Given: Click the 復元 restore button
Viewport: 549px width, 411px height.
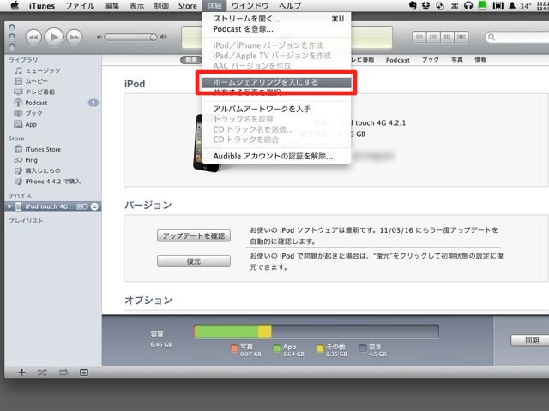Looking at the screenshot, I should [x=194, y=261].
